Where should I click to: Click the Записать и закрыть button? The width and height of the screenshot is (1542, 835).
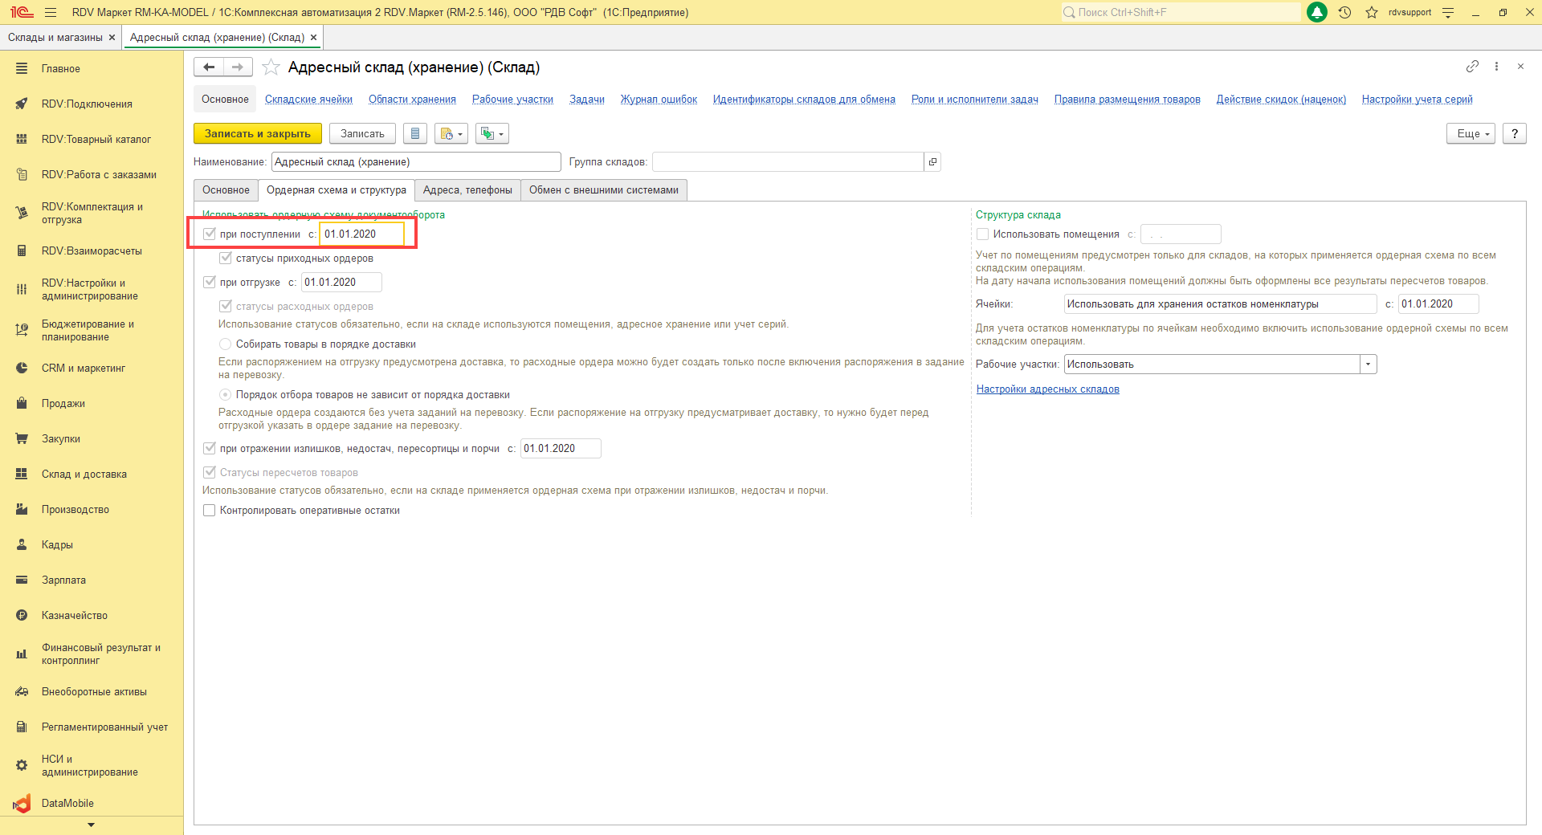[x=257, y=134]
